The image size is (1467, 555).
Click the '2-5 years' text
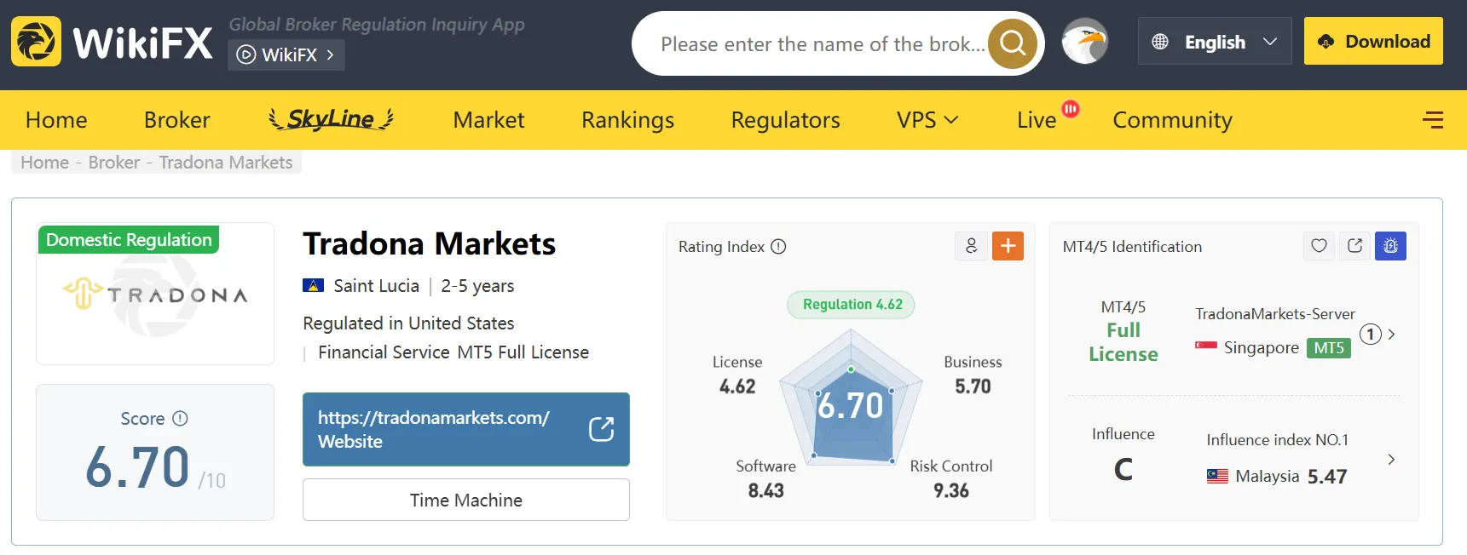(x=477, y=285)
